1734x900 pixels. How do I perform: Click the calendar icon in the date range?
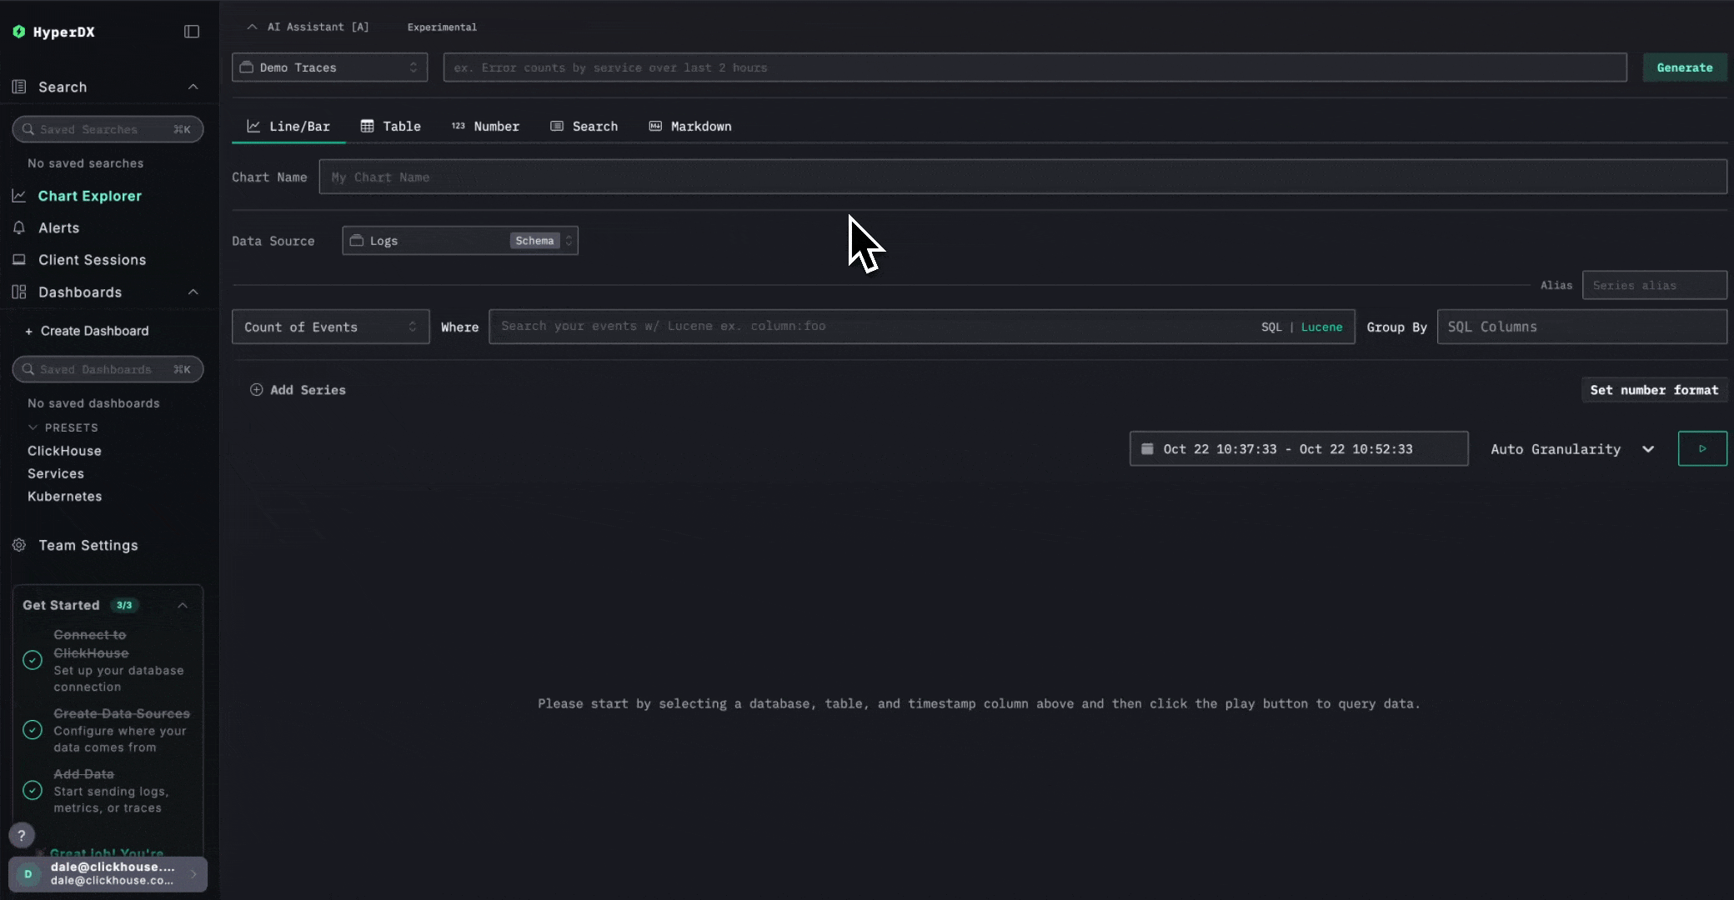pyautogui.click(x=1147, y=448)
